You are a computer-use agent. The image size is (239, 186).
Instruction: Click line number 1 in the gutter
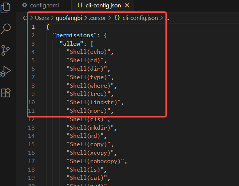[33, 27]
